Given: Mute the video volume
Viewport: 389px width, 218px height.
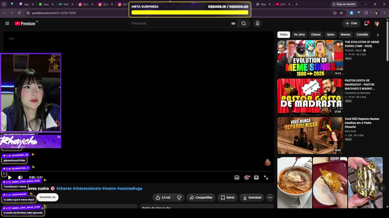Looking at the screenshot, I should (20, 177).
